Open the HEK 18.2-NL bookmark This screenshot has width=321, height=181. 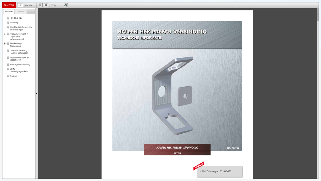click(15, 18)
